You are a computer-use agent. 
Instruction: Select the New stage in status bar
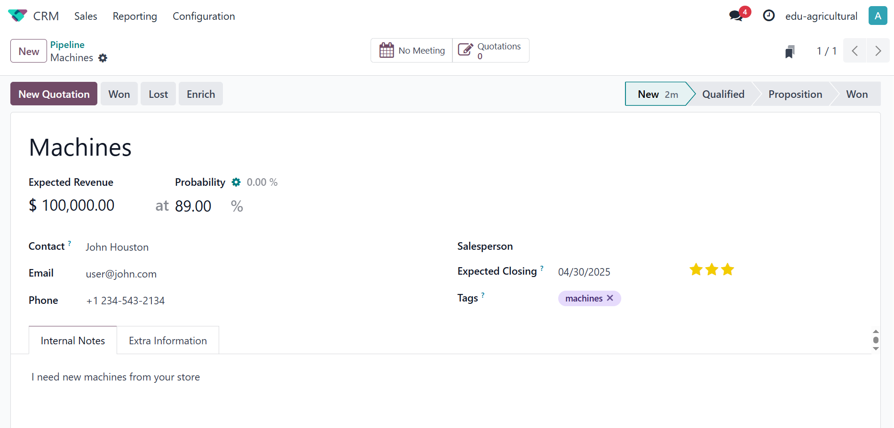coord(657,94)
